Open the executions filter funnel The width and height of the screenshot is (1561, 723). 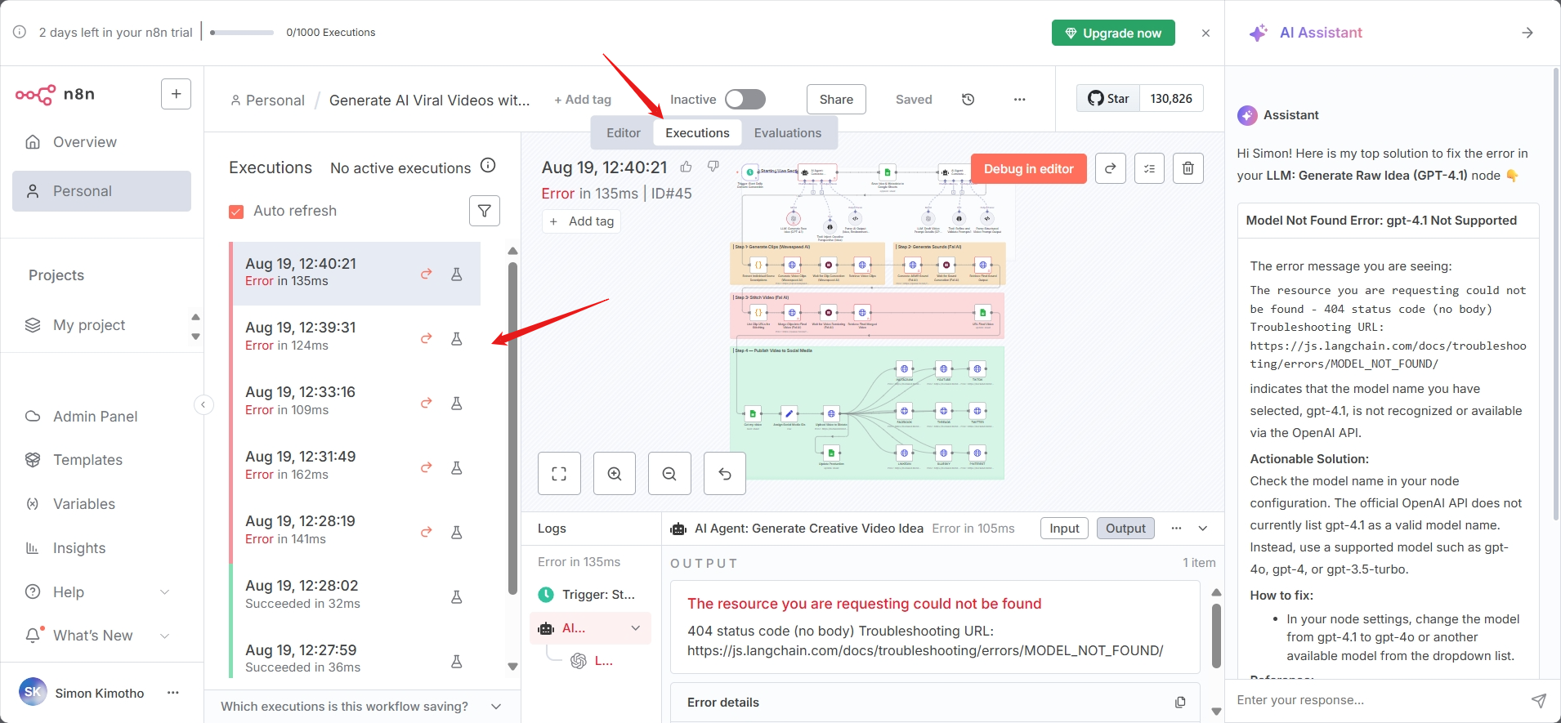pyautogui.click(x=485, y=211)
